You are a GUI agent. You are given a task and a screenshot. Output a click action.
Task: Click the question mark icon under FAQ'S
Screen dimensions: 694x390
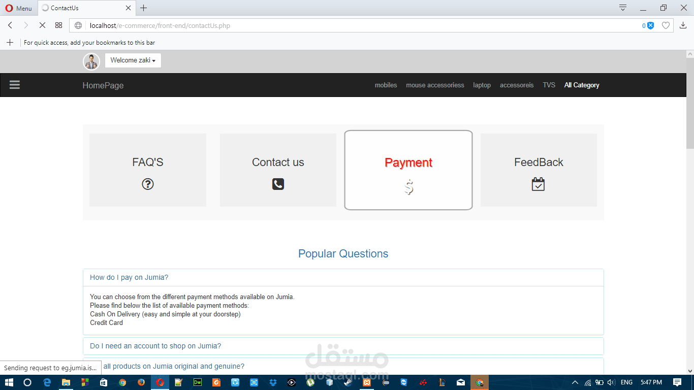(148, 184)
